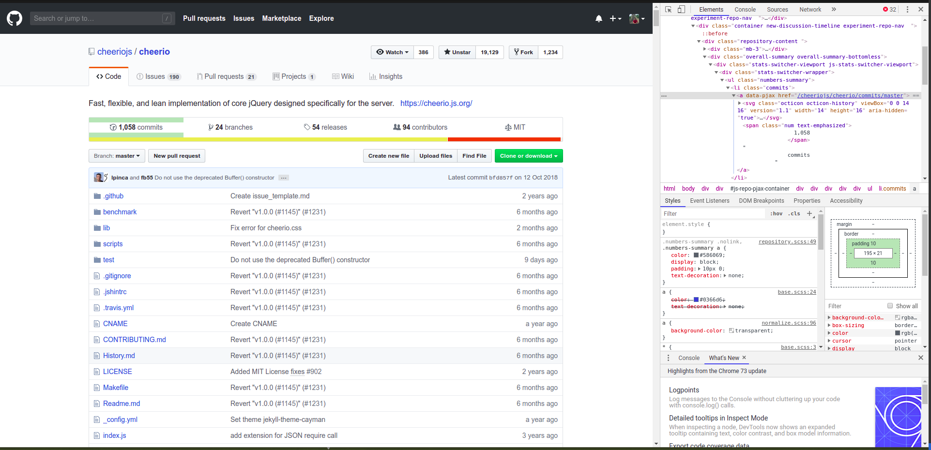This screenshot has width=931, height=450.
Task: Toggle the :hov element state panel
Action: click(776, 213)
